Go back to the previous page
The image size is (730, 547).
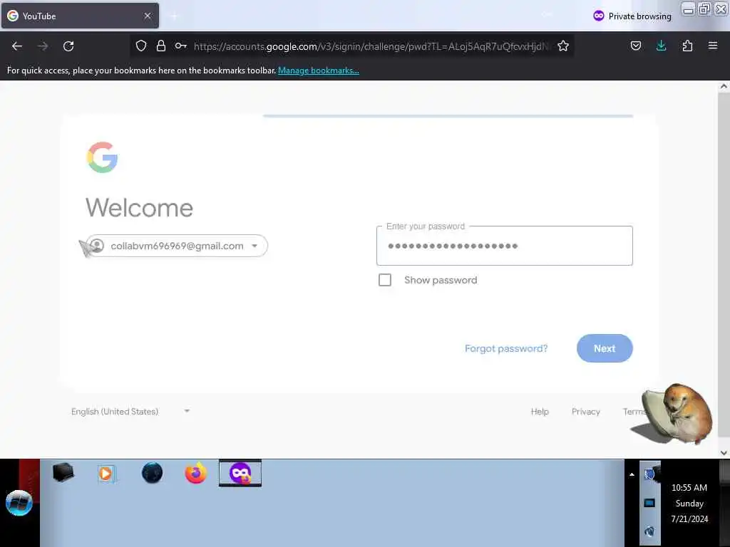[17, 46]
